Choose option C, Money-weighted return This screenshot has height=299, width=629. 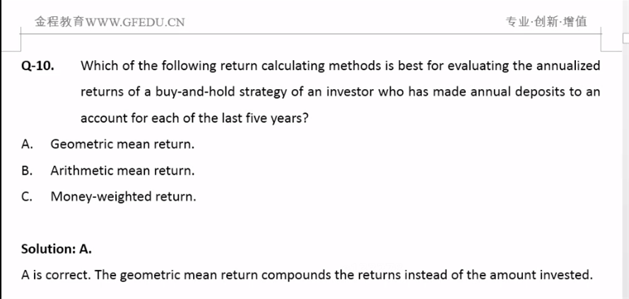coord(123,197)
